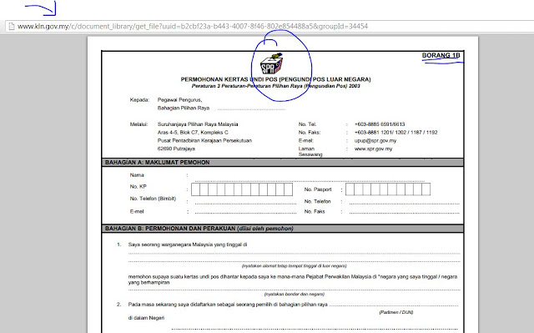Image resolution: width=534 pixels, height=333 pixels.
Task: Click note (nyatakan bandar dan negara)
Action: click(x=295, y=294)
